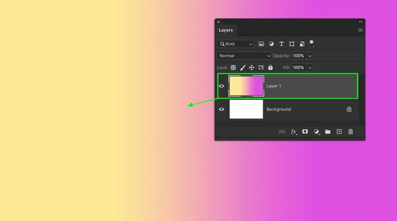Select the Layers tab
This screenshot has height=221, width=397.
coord(226,30)
